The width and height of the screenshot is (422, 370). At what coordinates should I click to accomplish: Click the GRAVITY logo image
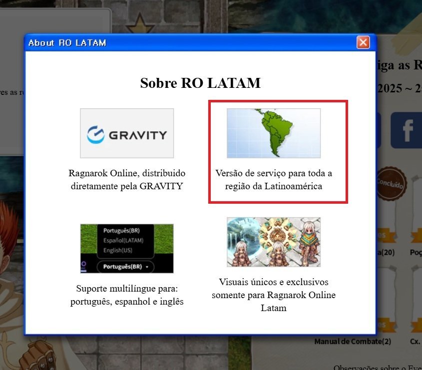[x=127, y=133]
